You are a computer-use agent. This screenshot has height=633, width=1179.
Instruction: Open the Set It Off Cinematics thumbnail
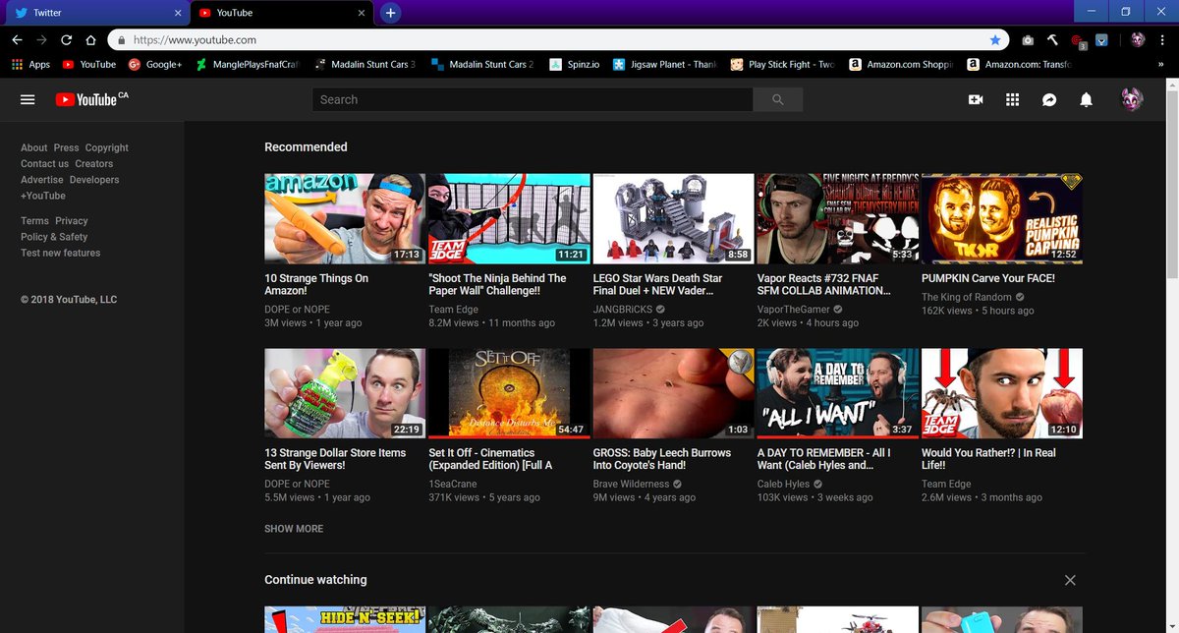(x=509, y=393)
